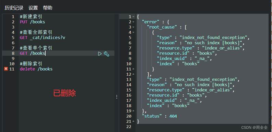Click "resource.type" on response line 15

point(165,90)
